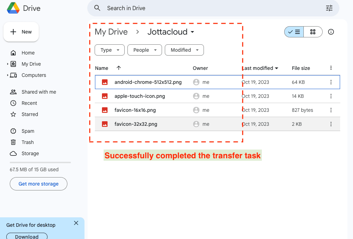The image size is (353, 239).
Task: Switch to list layout view
Action: click(x=294, y=32)
